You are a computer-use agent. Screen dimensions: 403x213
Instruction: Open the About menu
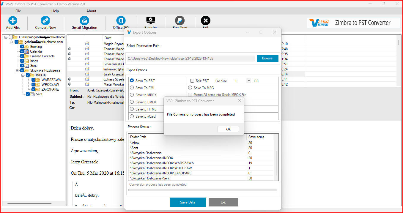91,11
